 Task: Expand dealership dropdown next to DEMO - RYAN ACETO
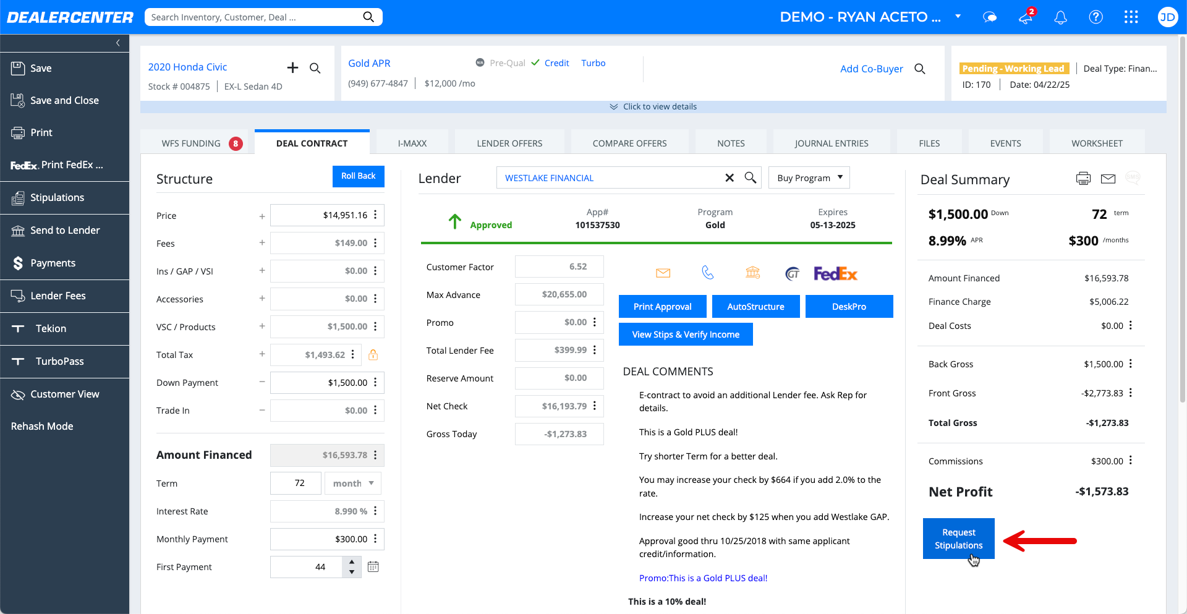(958, 17)
